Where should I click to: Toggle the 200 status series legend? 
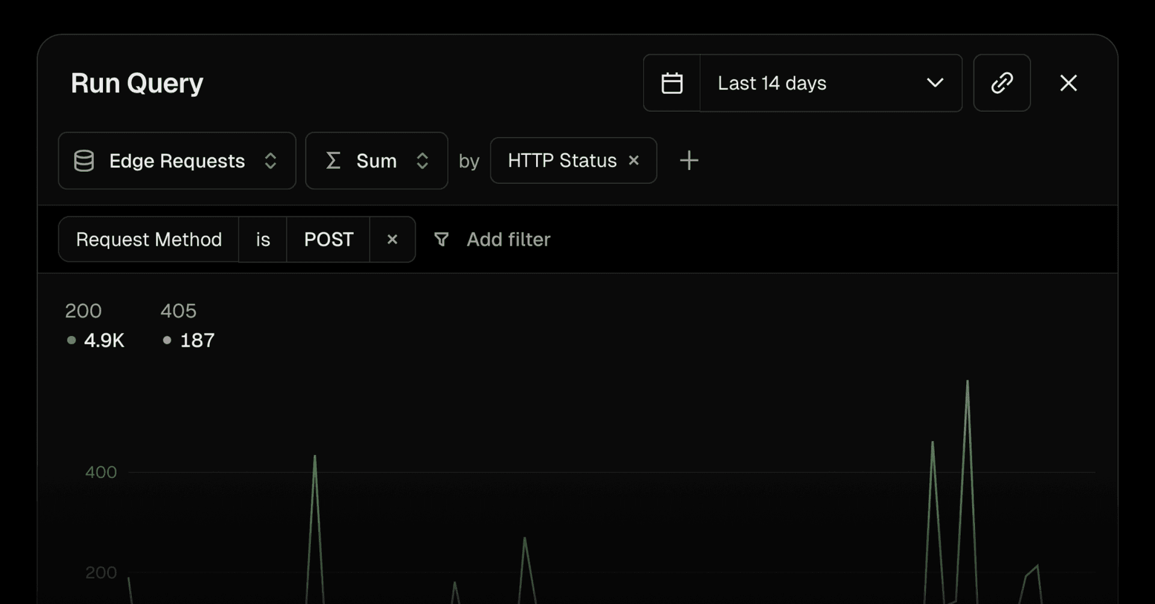tap(94, 327)
